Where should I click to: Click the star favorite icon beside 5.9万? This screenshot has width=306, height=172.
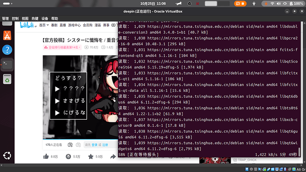tap(91, 156)
